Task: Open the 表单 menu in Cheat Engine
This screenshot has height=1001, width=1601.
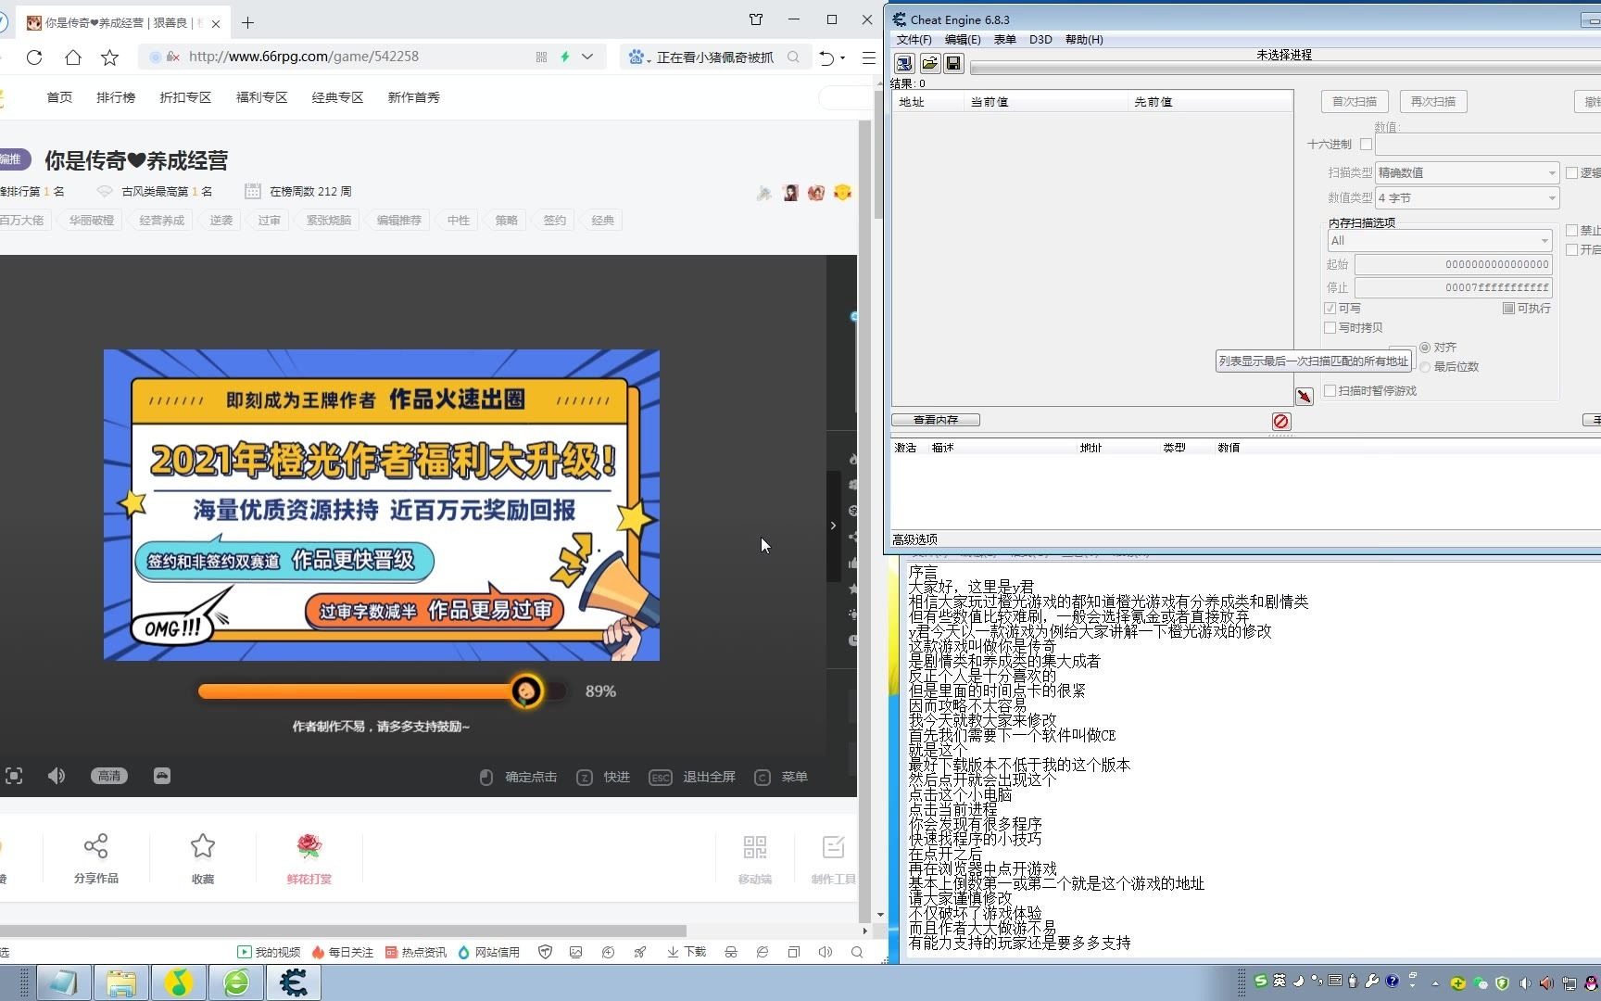Action: pos(1005,40)
